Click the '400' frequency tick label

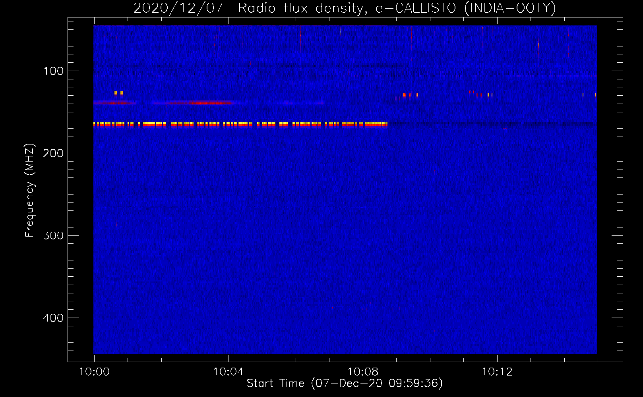(x=53, y=318)
